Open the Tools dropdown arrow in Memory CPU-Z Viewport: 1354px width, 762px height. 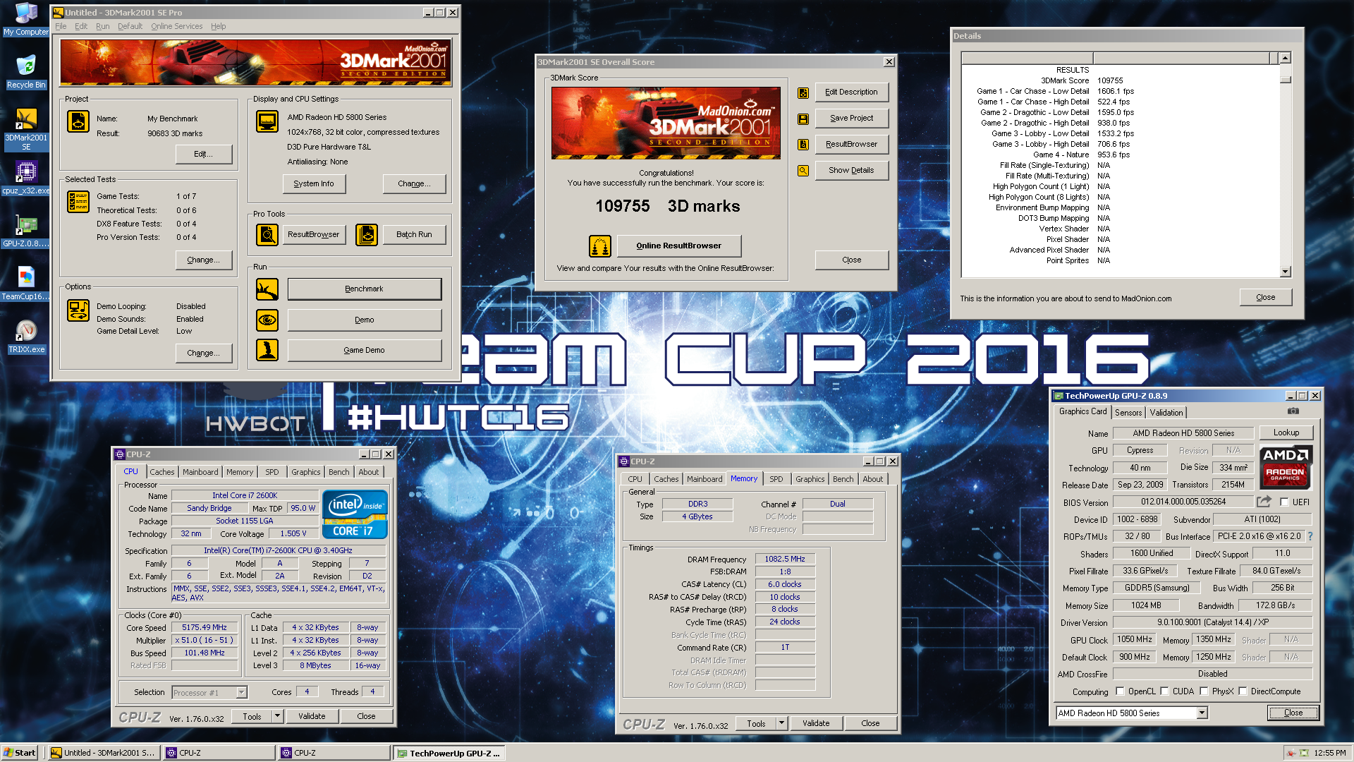pyautogui.click(x=781, y=723)
